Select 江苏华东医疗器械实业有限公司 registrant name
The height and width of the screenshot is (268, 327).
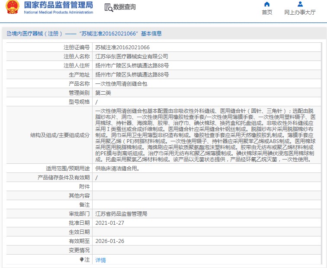tap(131, 57)
